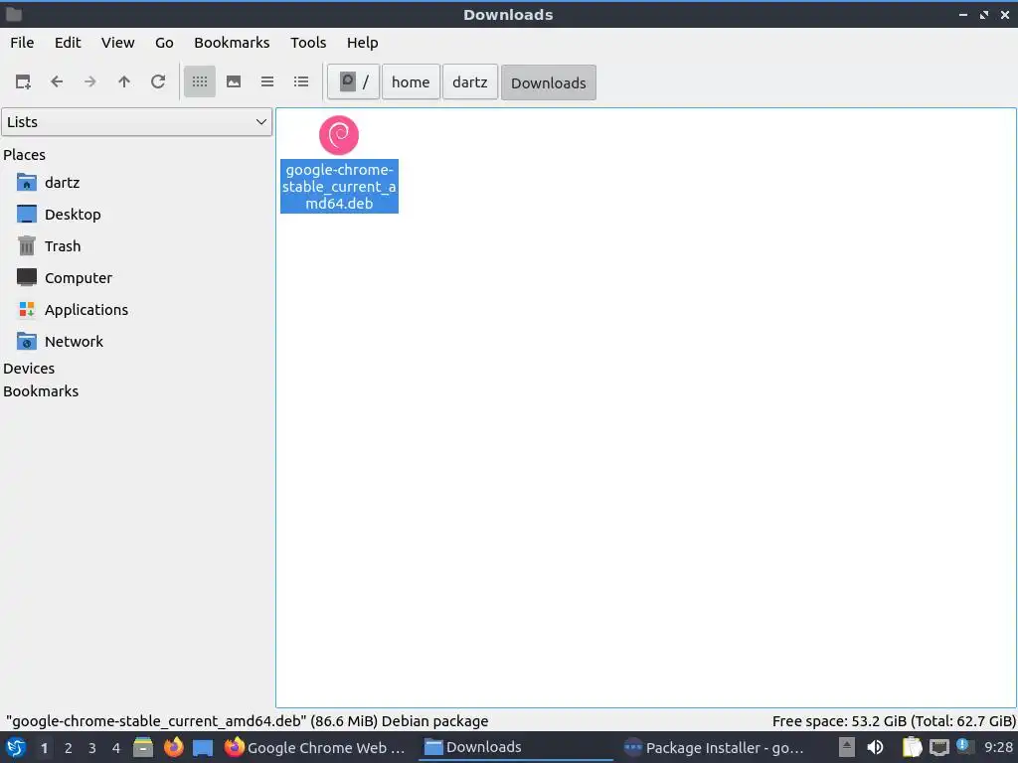Switch to icon view mode
Viewport: 1018px width, 763px height.
coord(199,81)
